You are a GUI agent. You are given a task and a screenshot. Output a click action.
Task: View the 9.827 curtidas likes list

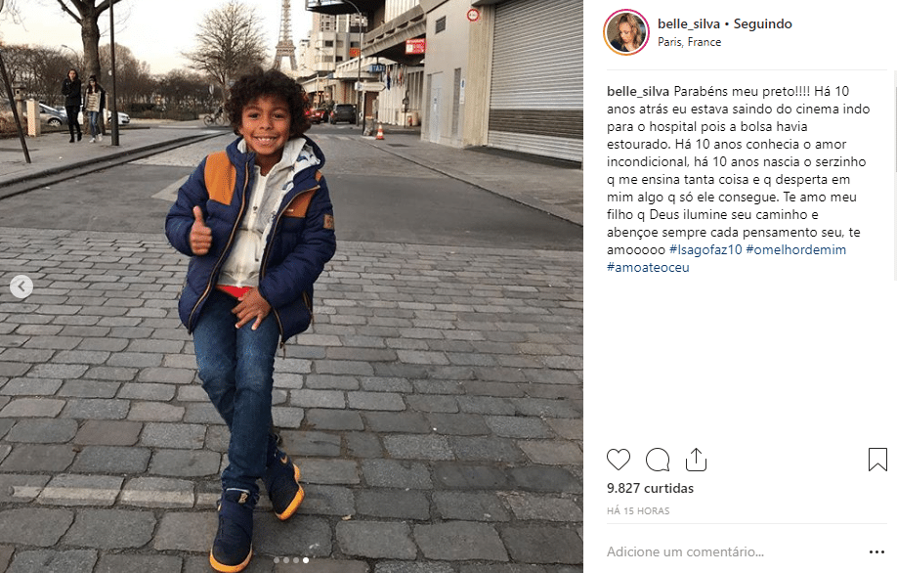point(650,488)
